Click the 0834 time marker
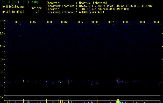Screen dimensions: 163x103 point(64,22)
